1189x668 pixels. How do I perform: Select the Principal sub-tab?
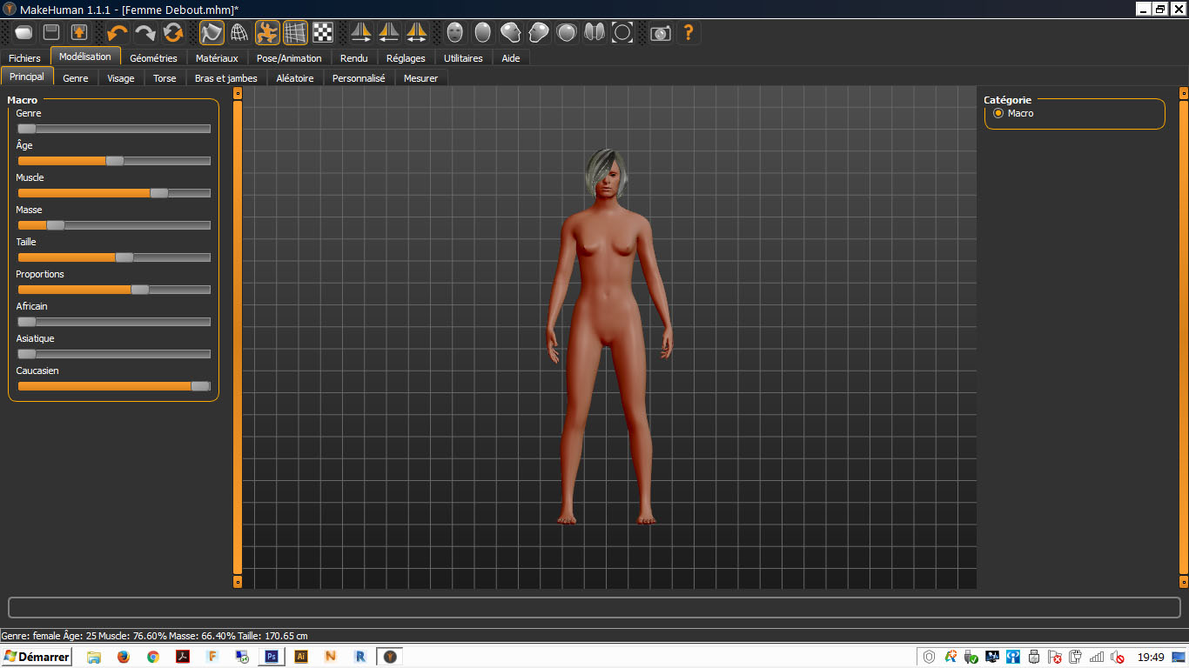(x=27, y=77)
